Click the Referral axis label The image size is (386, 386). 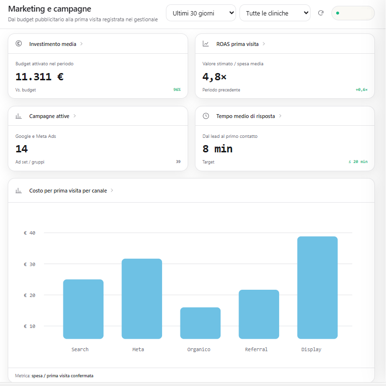[x=256, y=350]
